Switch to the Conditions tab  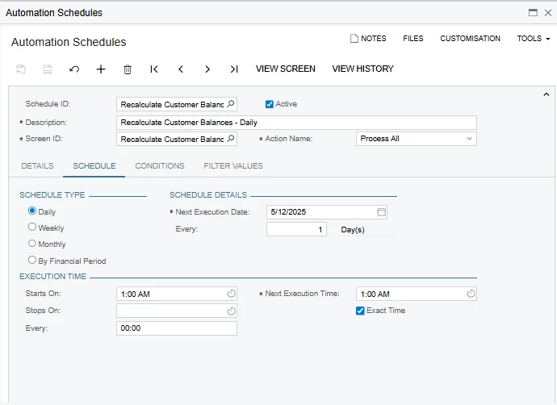point(160,165)
